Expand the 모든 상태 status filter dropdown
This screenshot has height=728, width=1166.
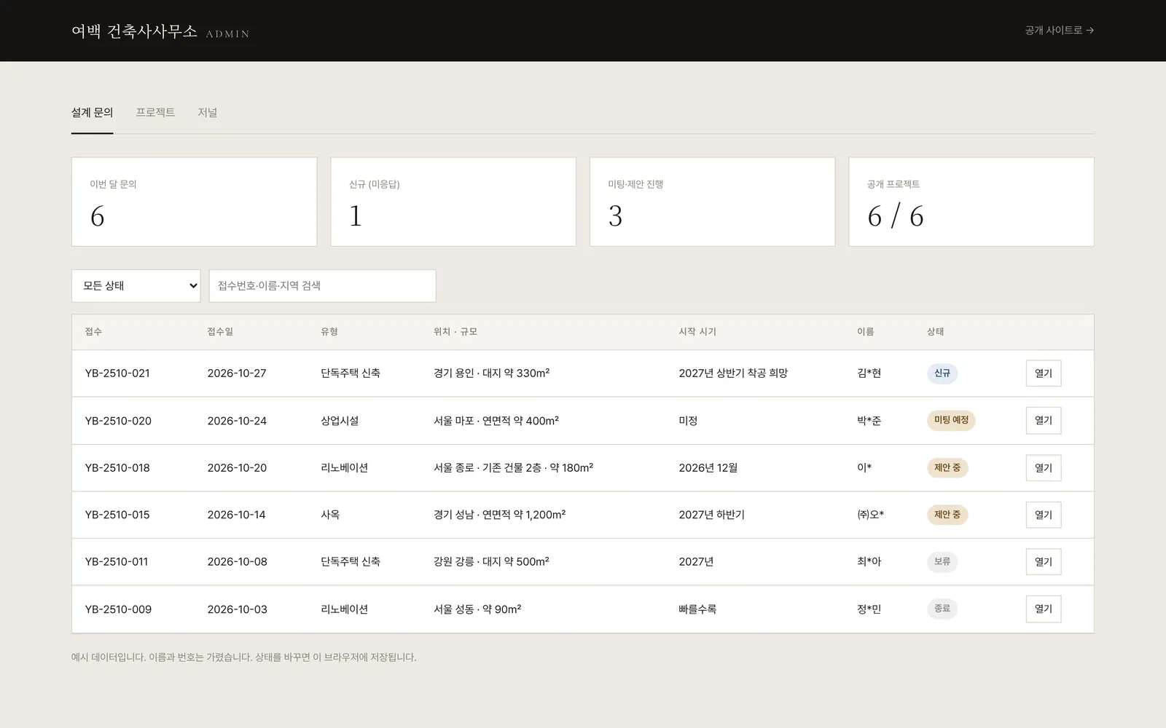(136, 286)
